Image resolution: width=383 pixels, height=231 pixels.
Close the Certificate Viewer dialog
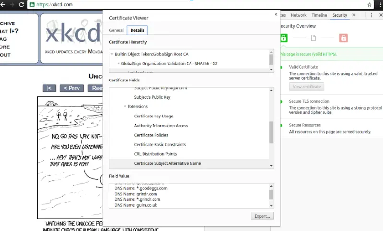[276, 14]
